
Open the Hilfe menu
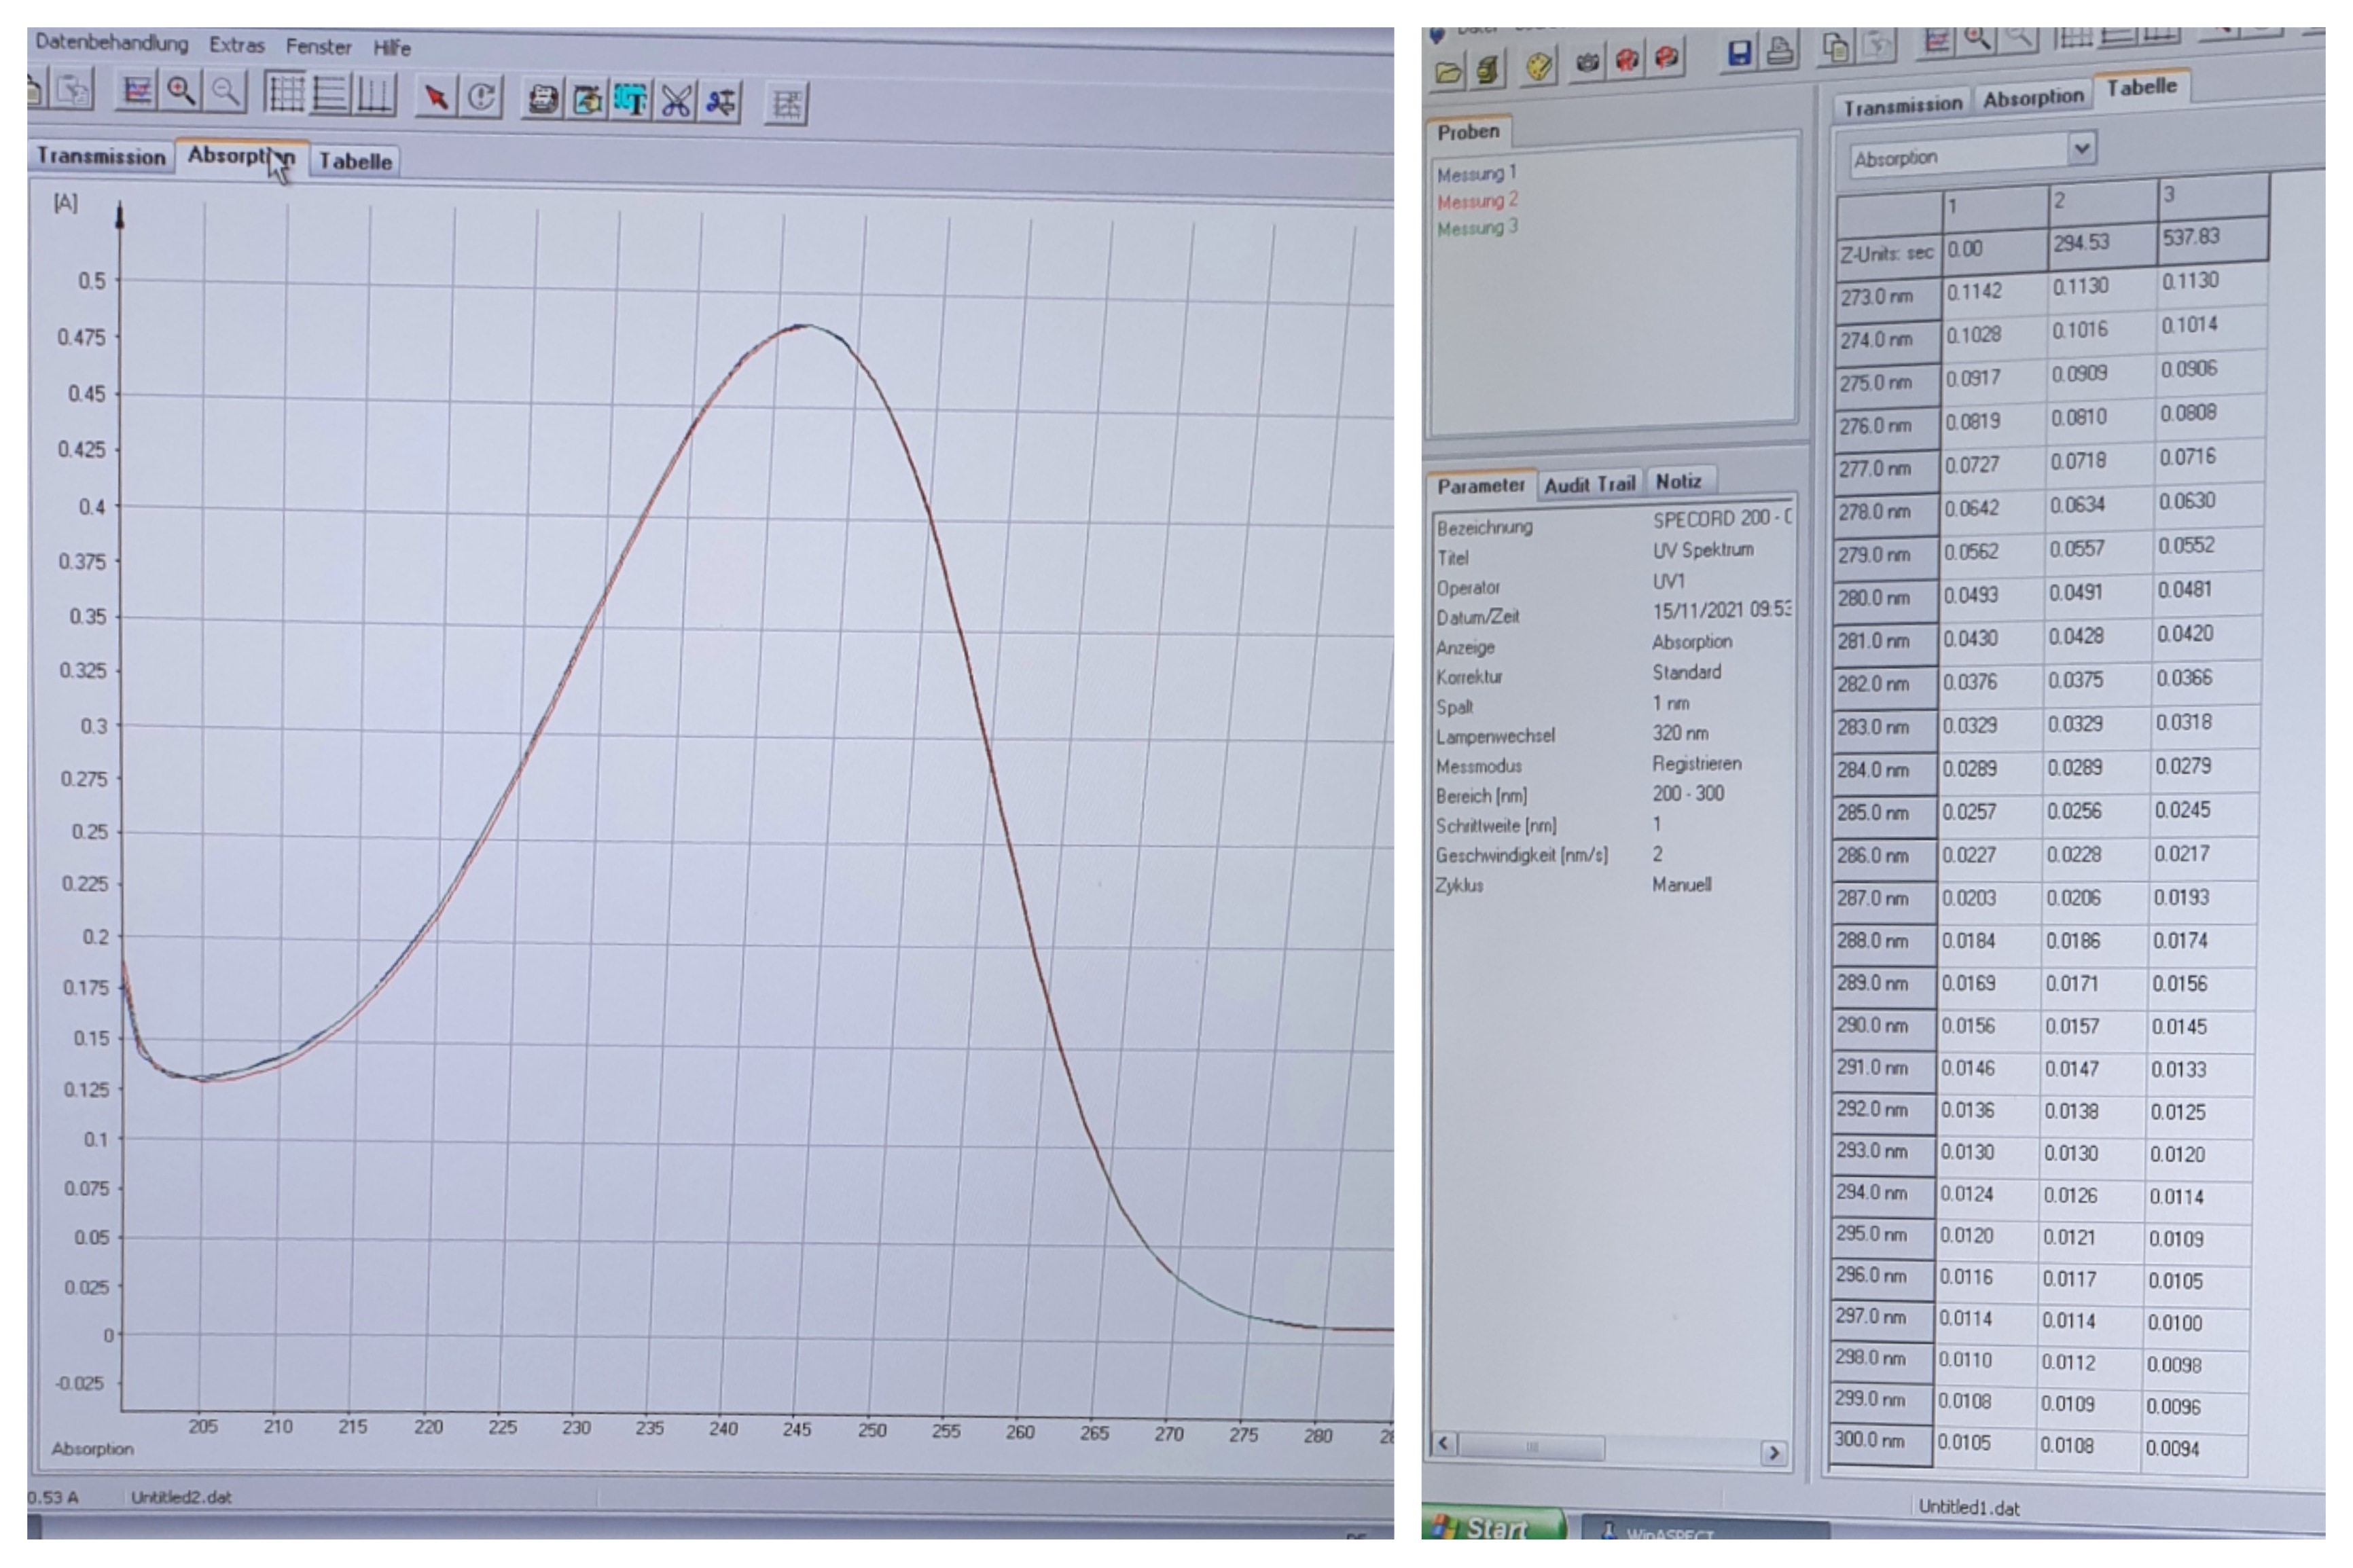click(392, 48)
